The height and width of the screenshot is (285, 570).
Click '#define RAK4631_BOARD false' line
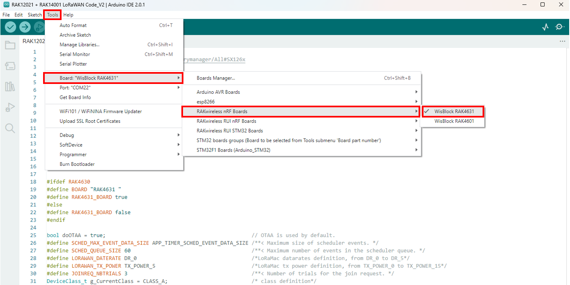pos(89,213)
